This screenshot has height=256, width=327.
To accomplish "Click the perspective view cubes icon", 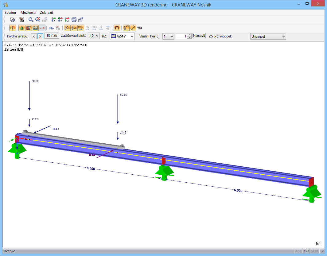I will coord(81,20).
